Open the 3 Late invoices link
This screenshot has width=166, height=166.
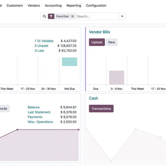tap(39, 51)
